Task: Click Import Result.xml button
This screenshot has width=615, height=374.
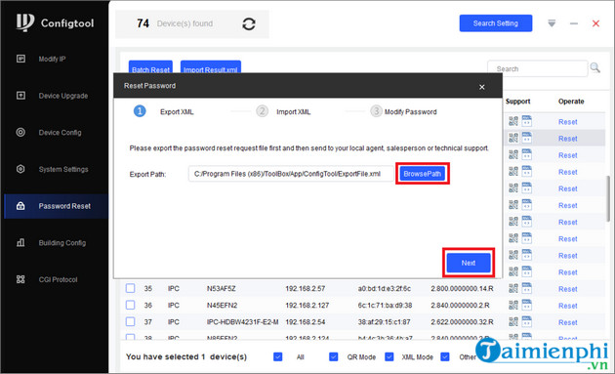Action: (x=211, y=67)
